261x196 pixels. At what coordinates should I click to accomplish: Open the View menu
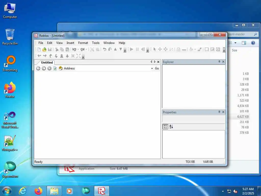tap(59, 43)
